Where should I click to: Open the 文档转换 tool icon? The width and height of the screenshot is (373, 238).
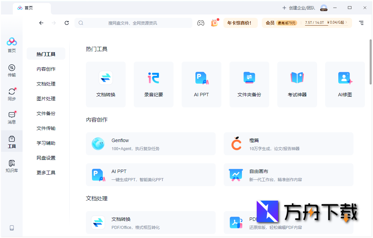click(x=106, y=84)
